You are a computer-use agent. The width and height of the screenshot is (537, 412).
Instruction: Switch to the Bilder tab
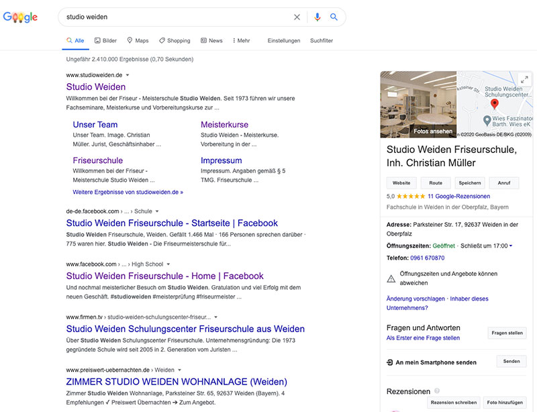(x=105, y=40)
